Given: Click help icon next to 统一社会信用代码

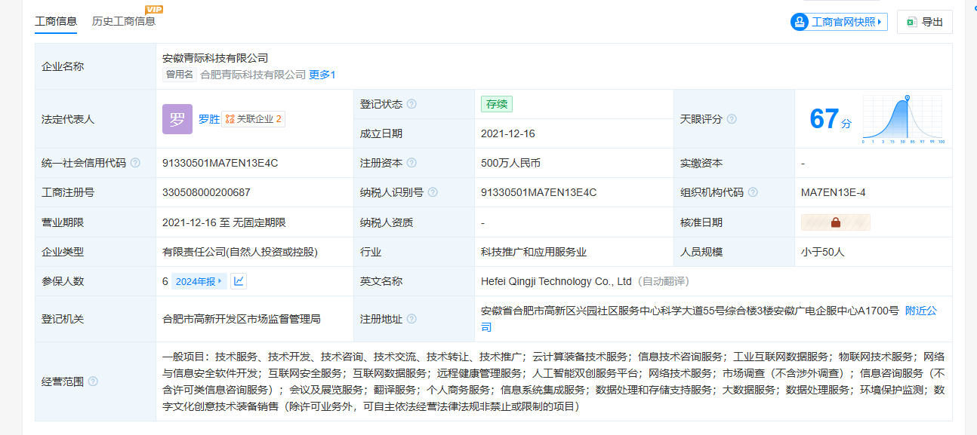Looking at the screenshot, I should click(x=135, y=163).
